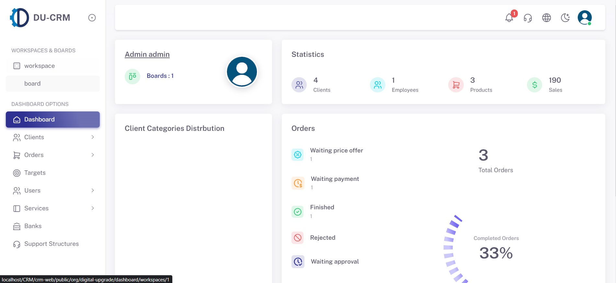Click the 'Waiting approval' text

335,262
